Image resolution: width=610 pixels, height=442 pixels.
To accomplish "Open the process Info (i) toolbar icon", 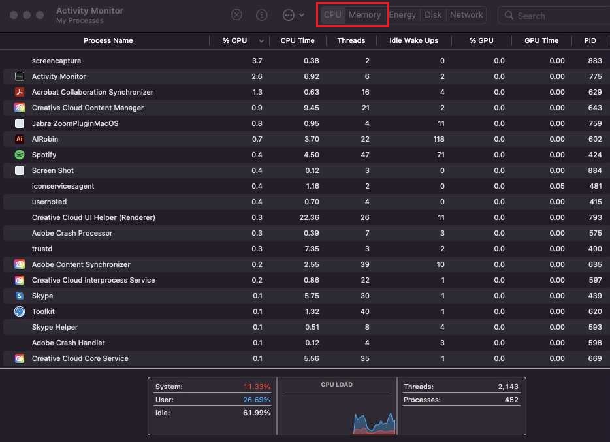I will 262,15.
